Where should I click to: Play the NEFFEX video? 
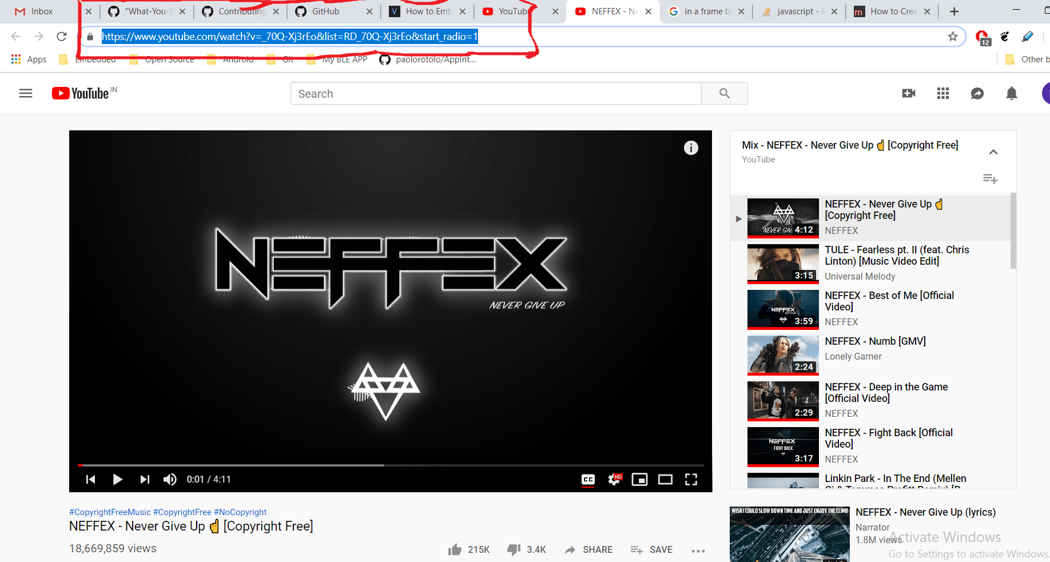tap(118, 479)
